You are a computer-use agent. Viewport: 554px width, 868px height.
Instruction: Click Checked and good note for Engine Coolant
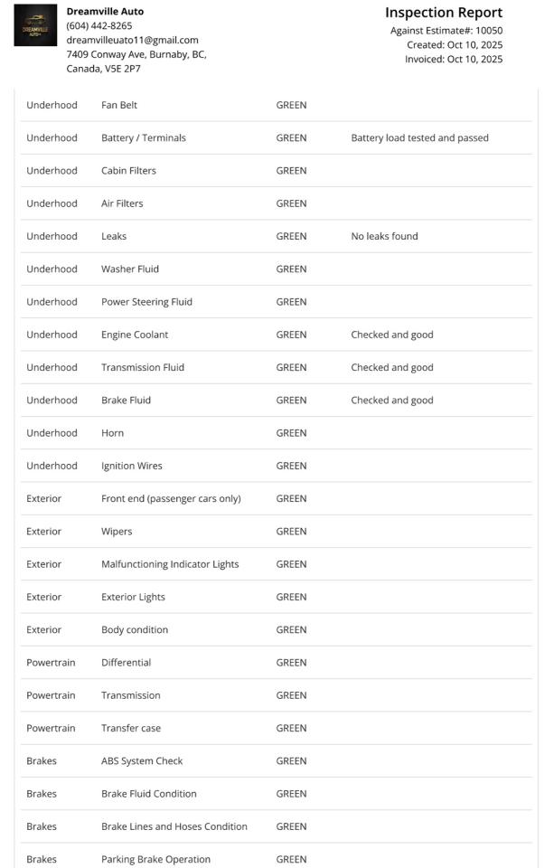click(x=392, y=335)
